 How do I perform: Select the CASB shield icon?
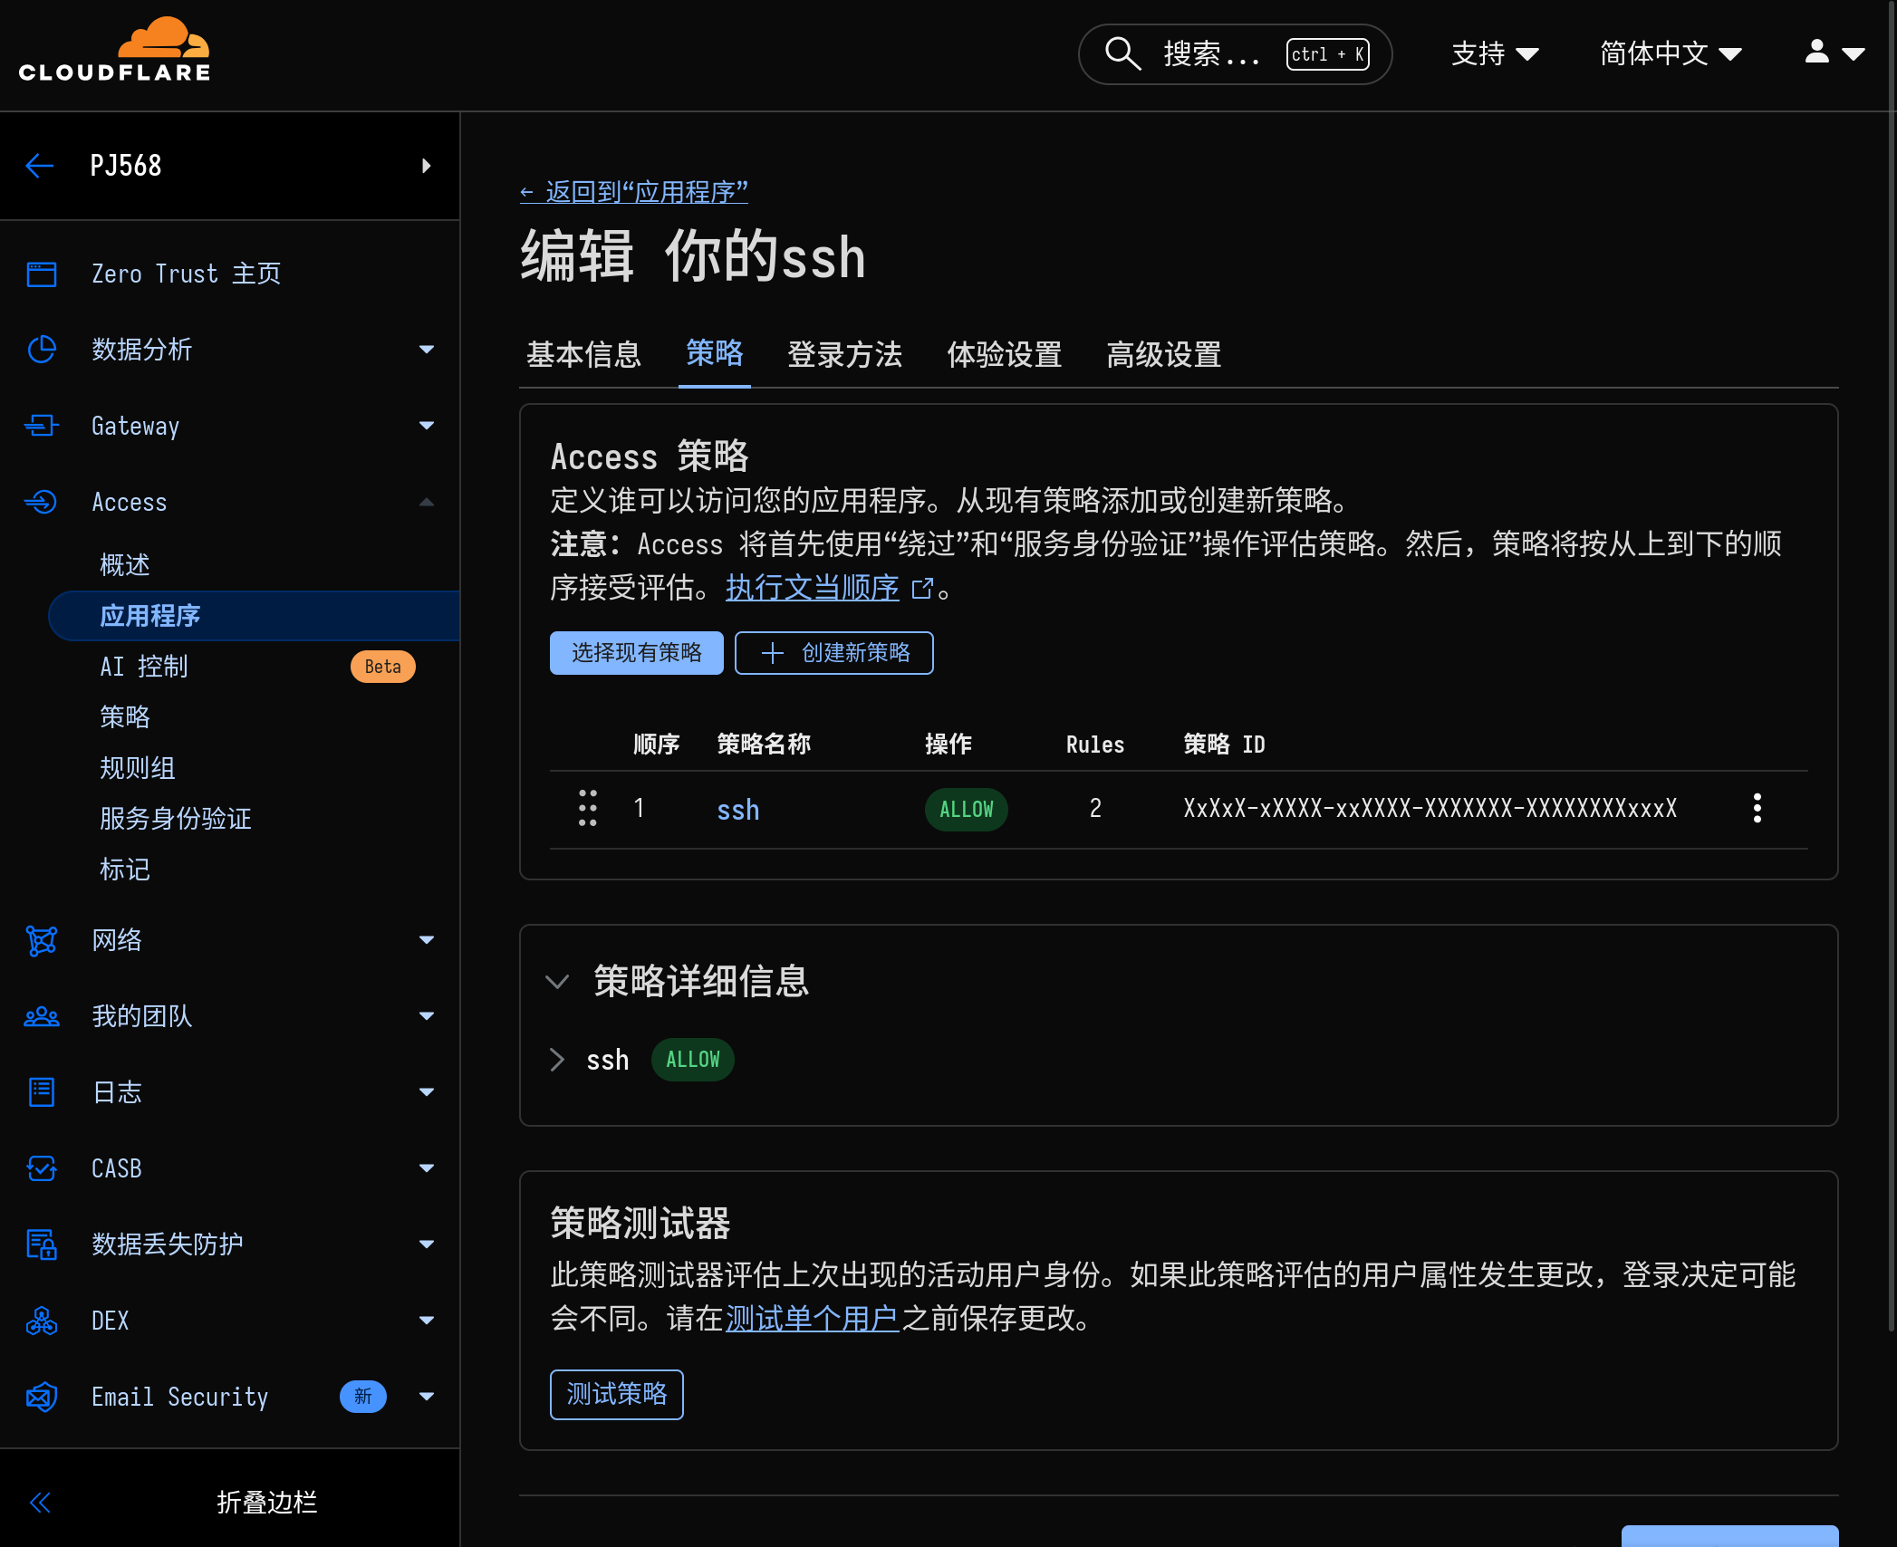pos(41,1168)
